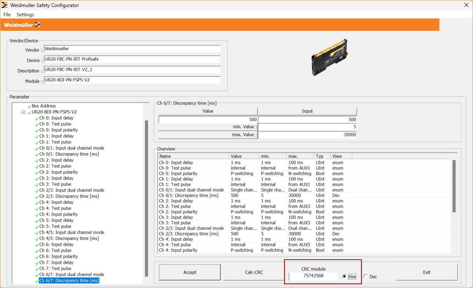The width and height of the screenshot is (473, 288).
Task: Select Ch 4: Input delay tree item
Action: point(56,202)
